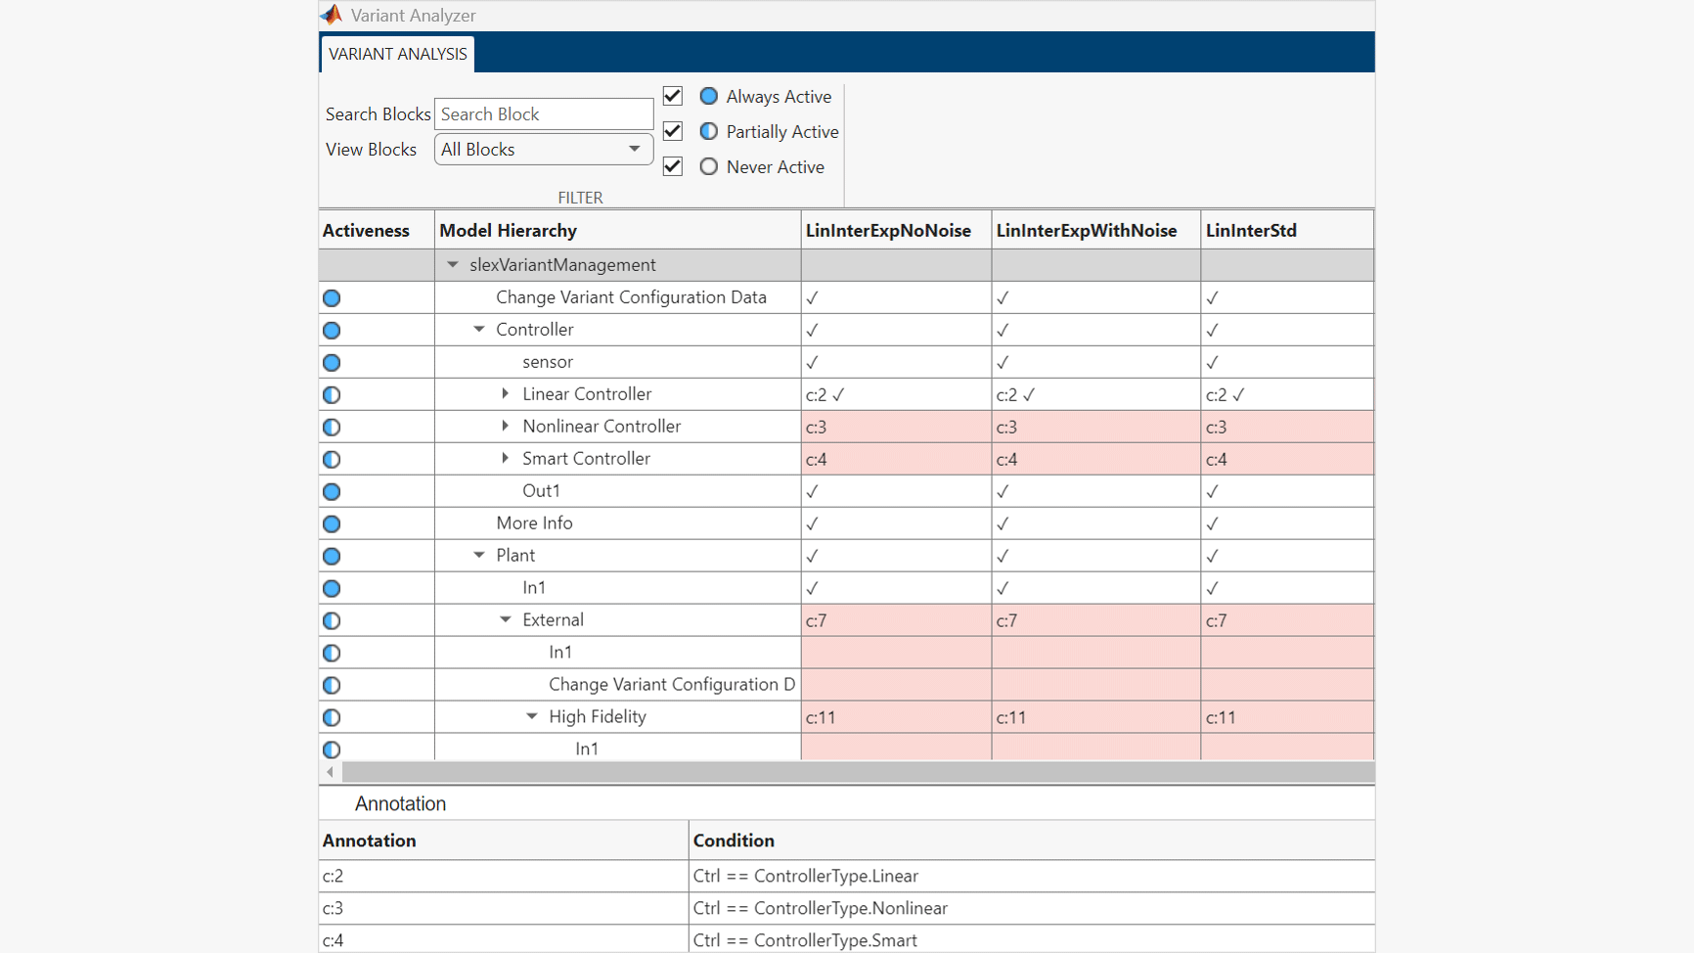Image resolution: width=1694 pixels, height=953 pixels.
Task: Select the c:2 annotation row
Action: [847, 876]
